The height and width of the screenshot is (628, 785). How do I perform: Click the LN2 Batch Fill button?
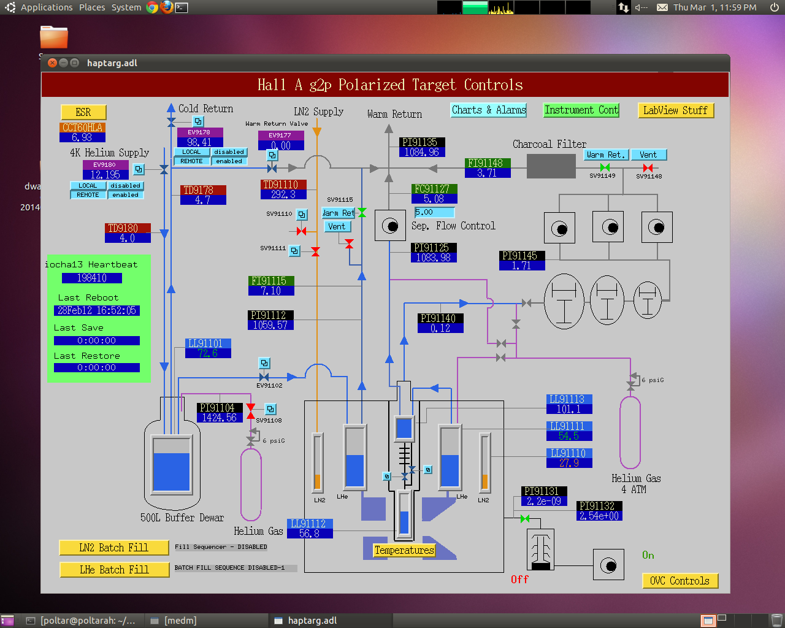(x=114, y=548)
